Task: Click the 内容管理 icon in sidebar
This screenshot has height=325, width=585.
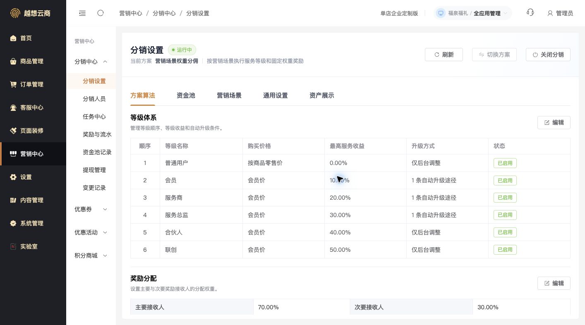Action: (13, 200)
